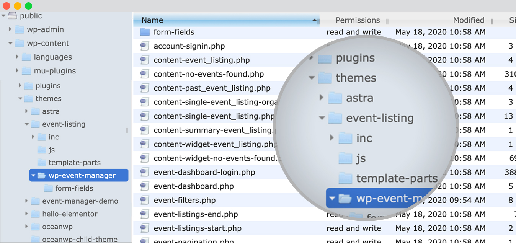
Task: Select the event-filters.php file icon
Action: coord(144,201)
